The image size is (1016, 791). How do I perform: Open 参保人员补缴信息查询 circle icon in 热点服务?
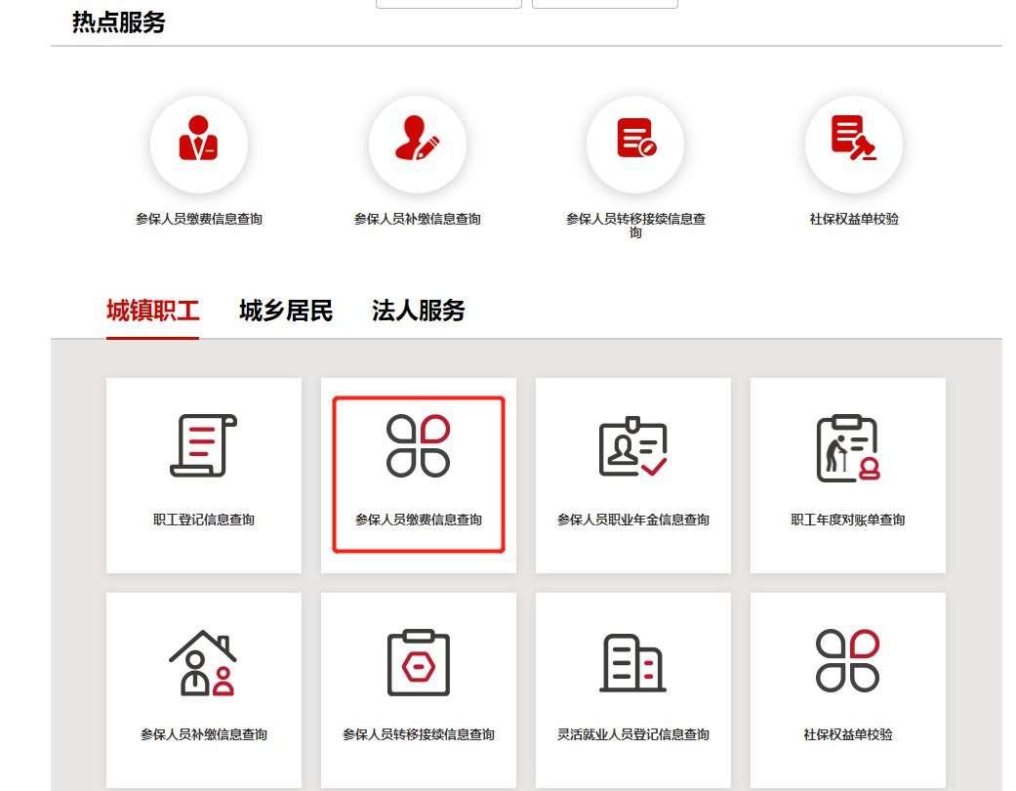418,145
